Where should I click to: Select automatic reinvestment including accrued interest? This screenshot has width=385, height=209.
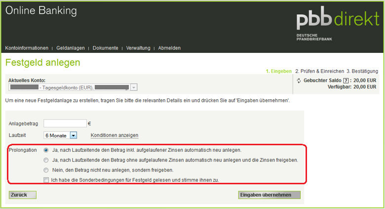(x=46, y=150)
